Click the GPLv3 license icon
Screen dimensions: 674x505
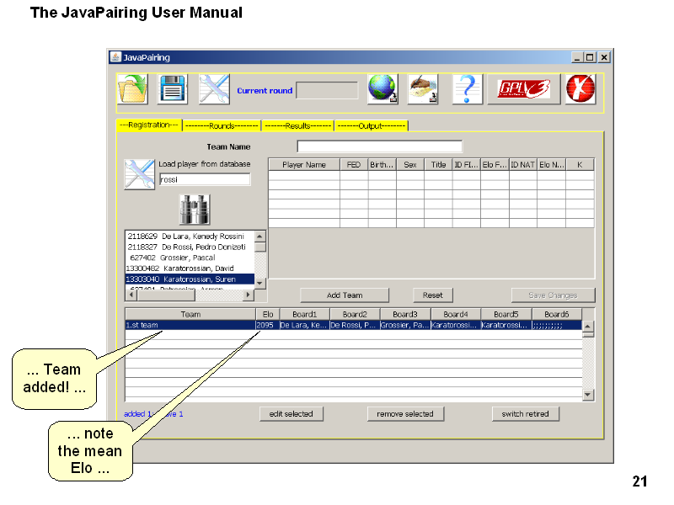pos(524,89)
